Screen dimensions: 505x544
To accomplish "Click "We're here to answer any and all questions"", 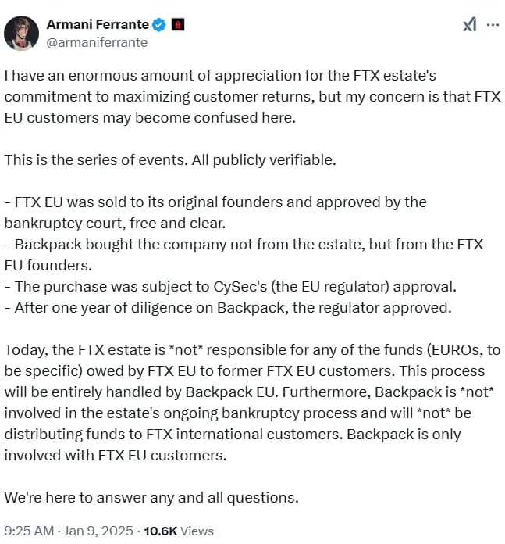I will tap(151, 496).
